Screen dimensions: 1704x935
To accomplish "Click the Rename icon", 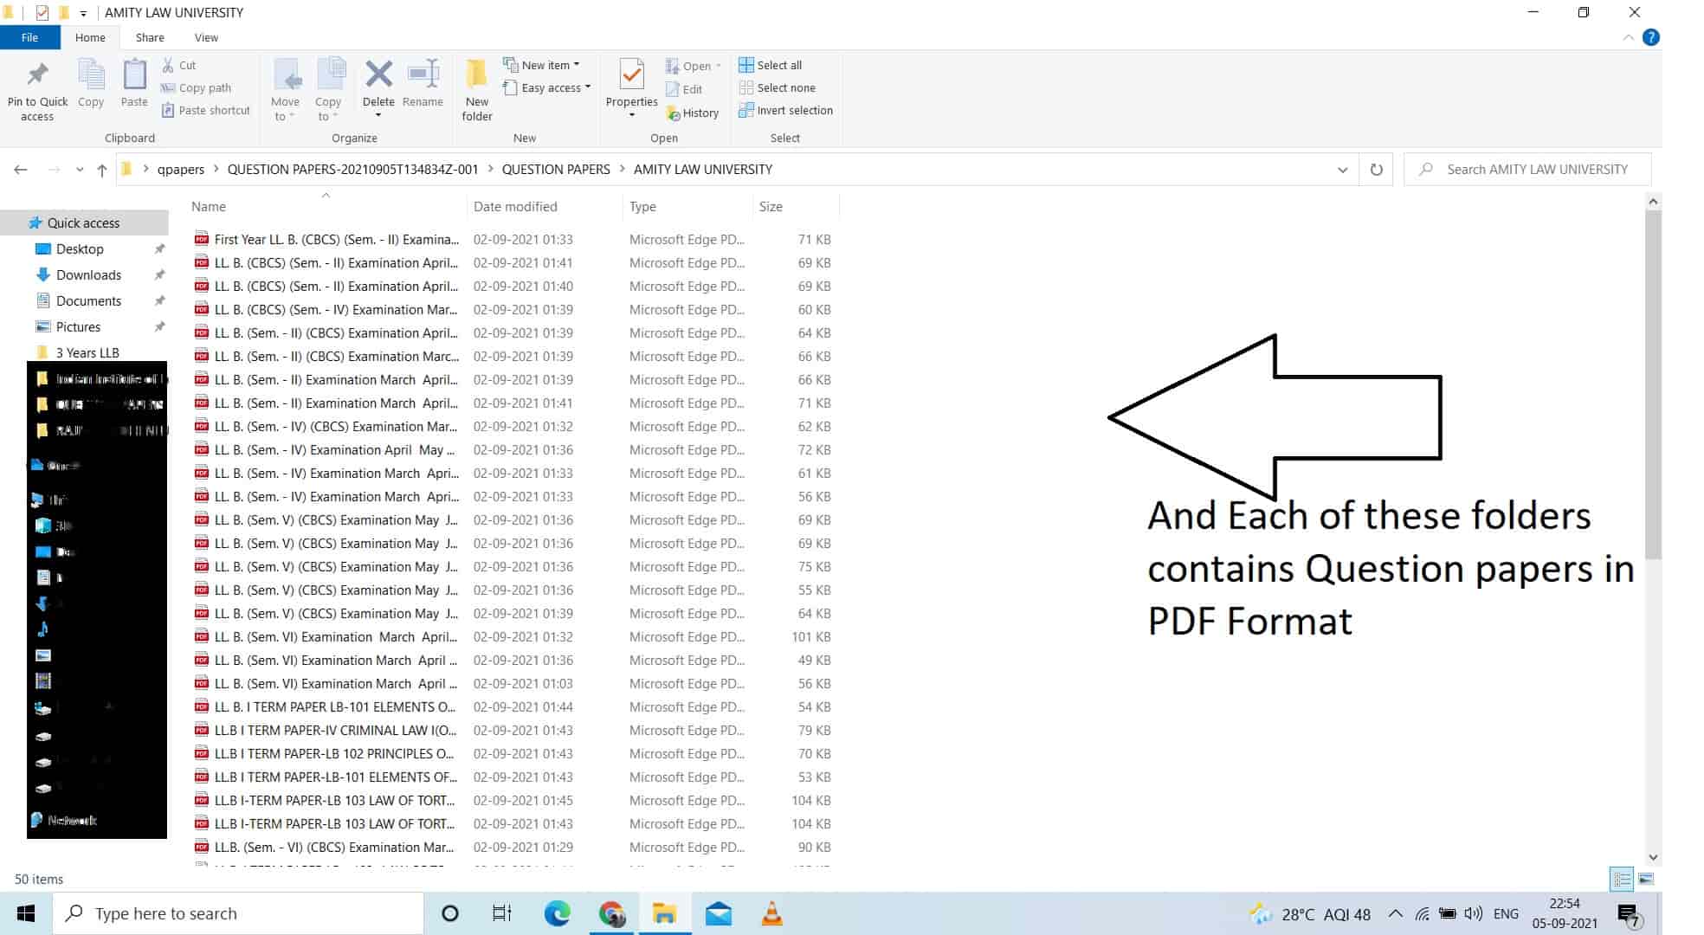I will coord(423,86).
